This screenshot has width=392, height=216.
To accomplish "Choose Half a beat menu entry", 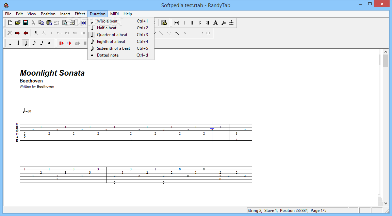I will 121,28.
